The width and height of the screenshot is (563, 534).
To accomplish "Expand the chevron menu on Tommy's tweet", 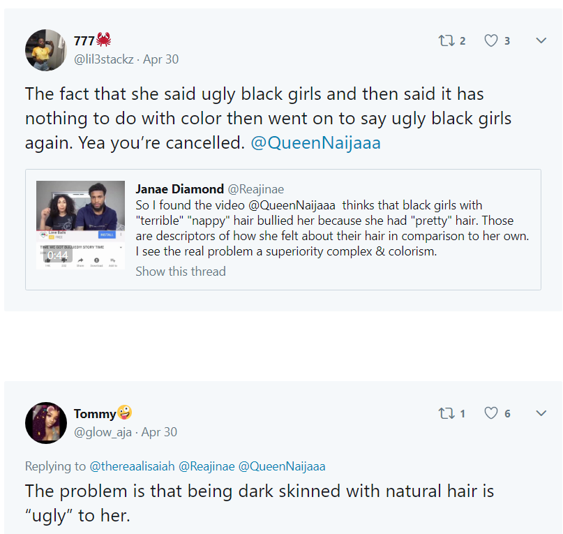I will point(541,413).
